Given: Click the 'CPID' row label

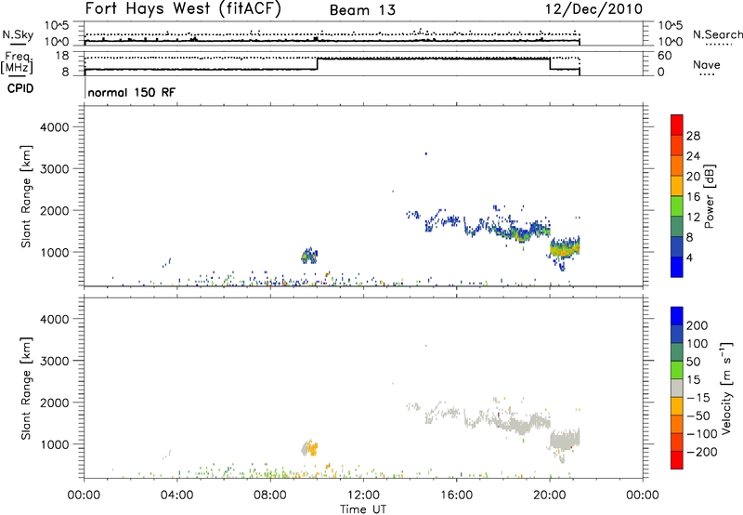Looking at the screenshot, I should [20, 88].
